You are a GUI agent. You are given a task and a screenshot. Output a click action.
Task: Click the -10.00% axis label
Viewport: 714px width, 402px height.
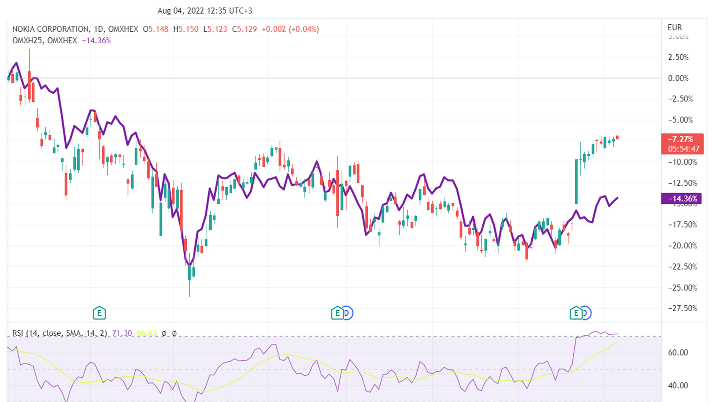click(683, 162)
